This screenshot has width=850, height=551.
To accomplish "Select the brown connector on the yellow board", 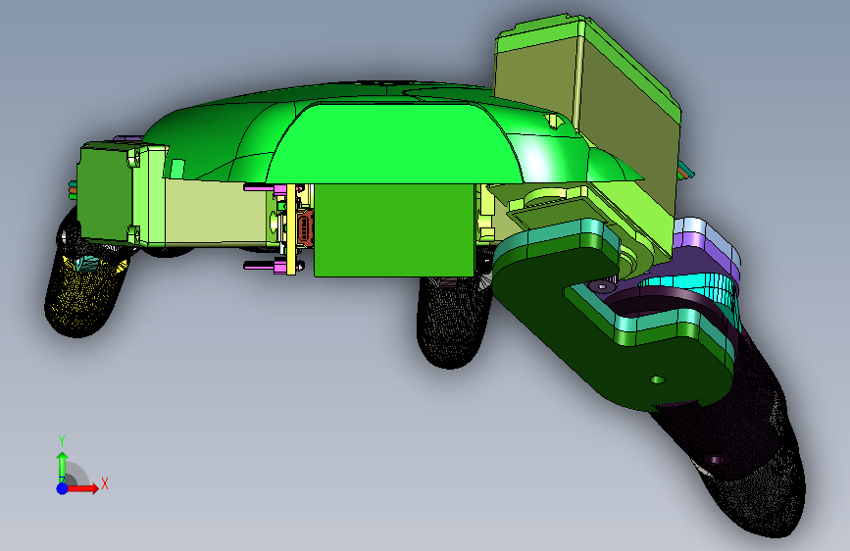I will coord(305,227).
